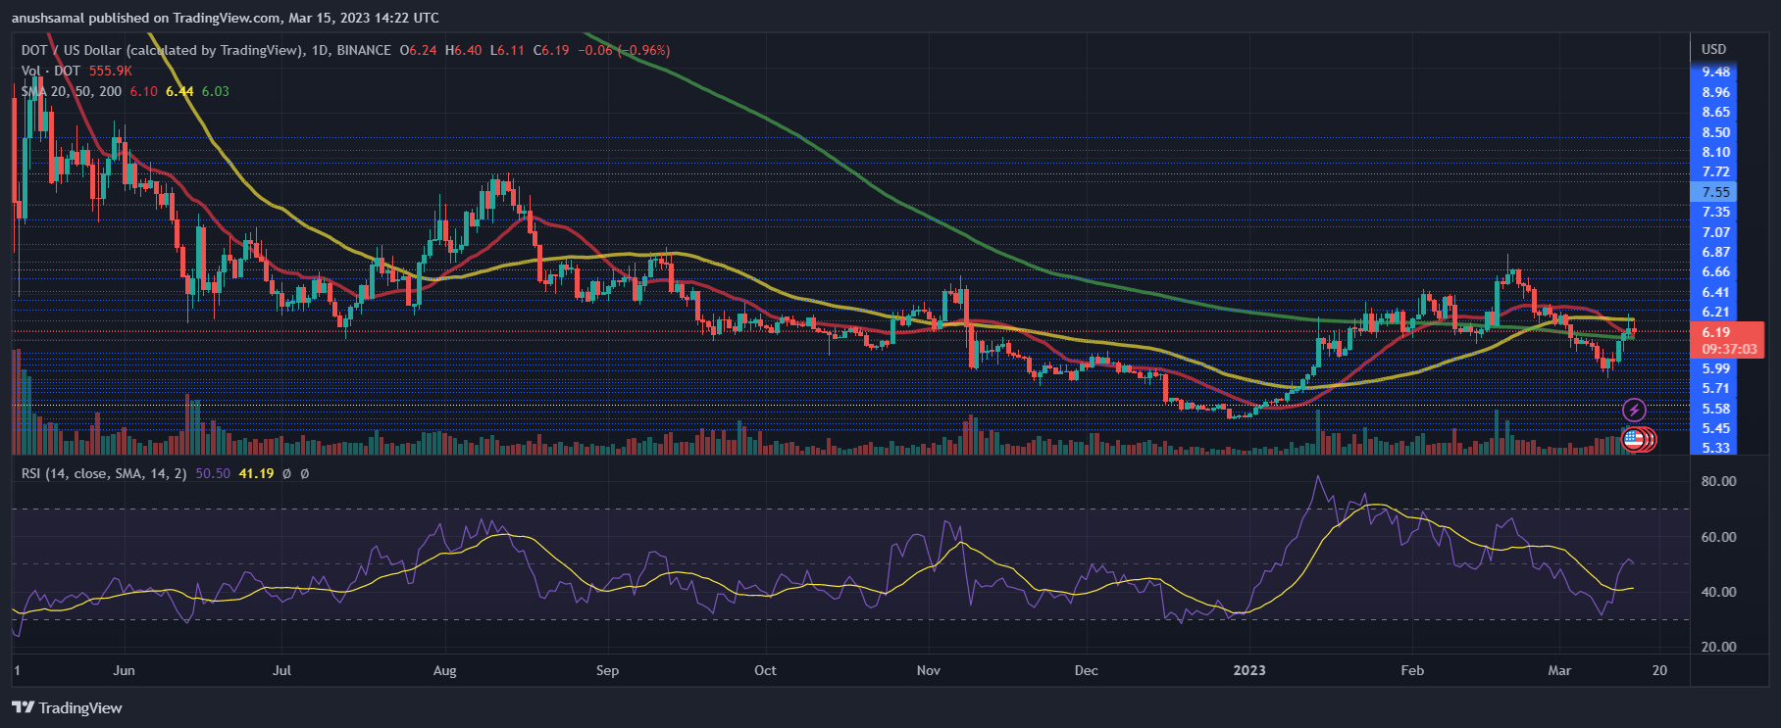Screen dimensions: 1781x728
Task: Click the Aug label on time axis
Action: (444, 670)
